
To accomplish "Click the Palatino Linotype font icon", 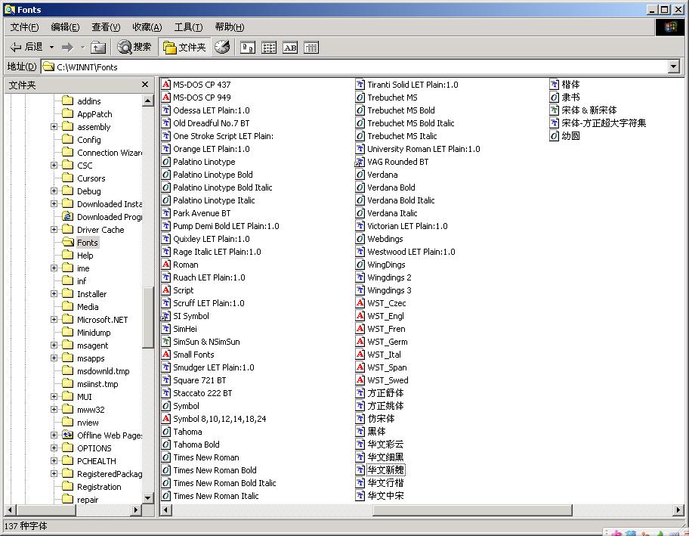I will [165, 161].
